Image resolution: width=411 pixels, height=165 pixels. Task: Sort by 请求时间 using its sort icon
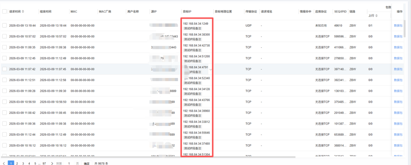point(23,11)
